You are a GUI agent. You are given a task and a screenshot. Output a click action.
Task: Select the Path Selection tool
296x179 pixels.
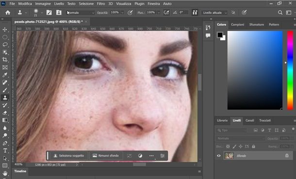pyautogui.click(x=5, y=158)
